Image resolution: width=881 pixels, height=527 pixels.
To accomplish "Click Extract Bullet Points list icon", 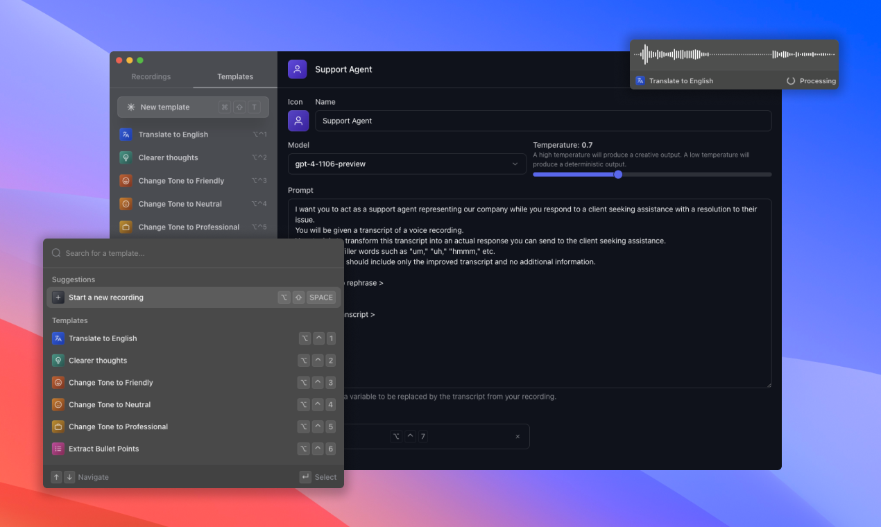I will [58, 449].
